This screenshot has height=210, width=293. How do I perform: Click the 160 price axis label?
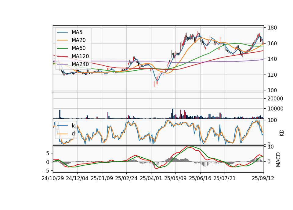[272, 44]
